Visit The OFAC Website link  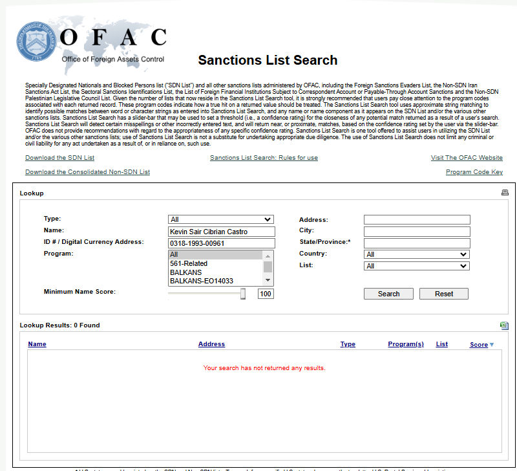click(x=467, y=158)
